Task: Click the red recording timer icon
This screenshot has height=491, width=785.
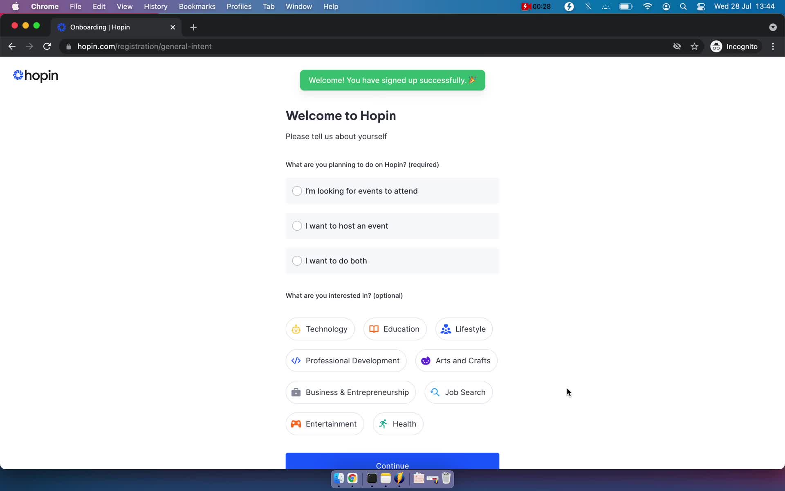Action: click(536, 7)
